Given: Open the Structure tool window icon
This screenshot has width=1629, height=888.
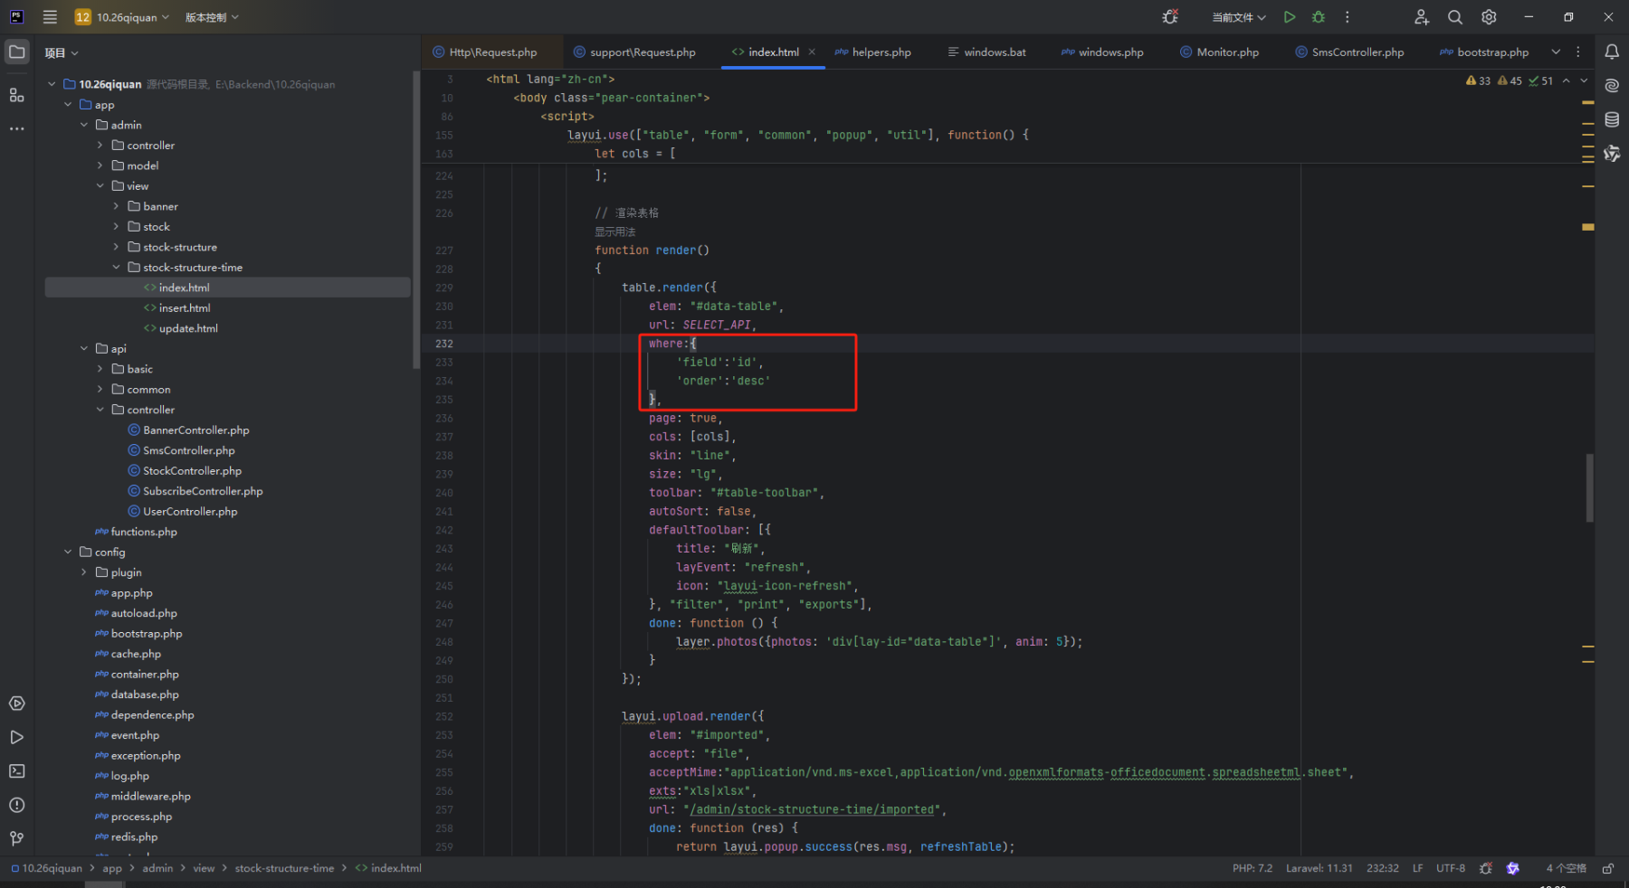Looking at the screenshot, I should pos(16,95).
